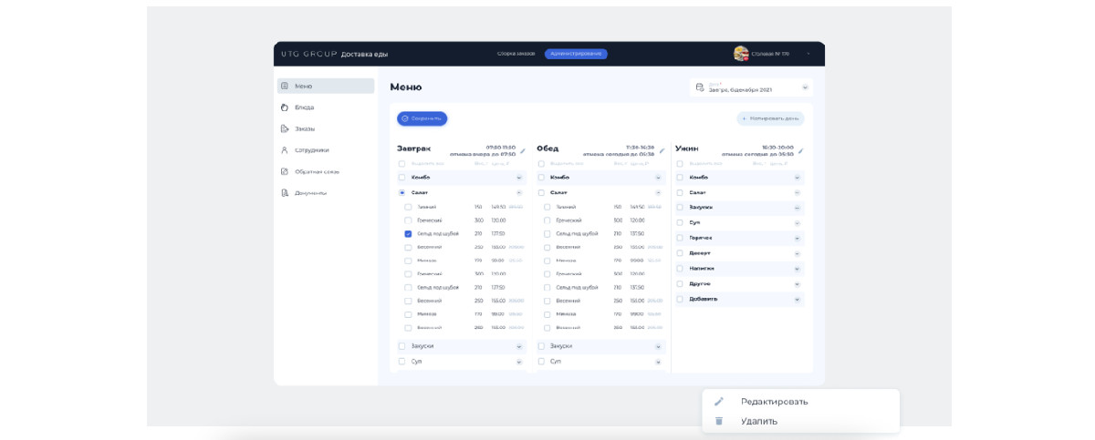This screenshot has height=440, width=1095.
Task: Click the pencil edit icon beside Ужин
Action: click(x=800, y=151)
